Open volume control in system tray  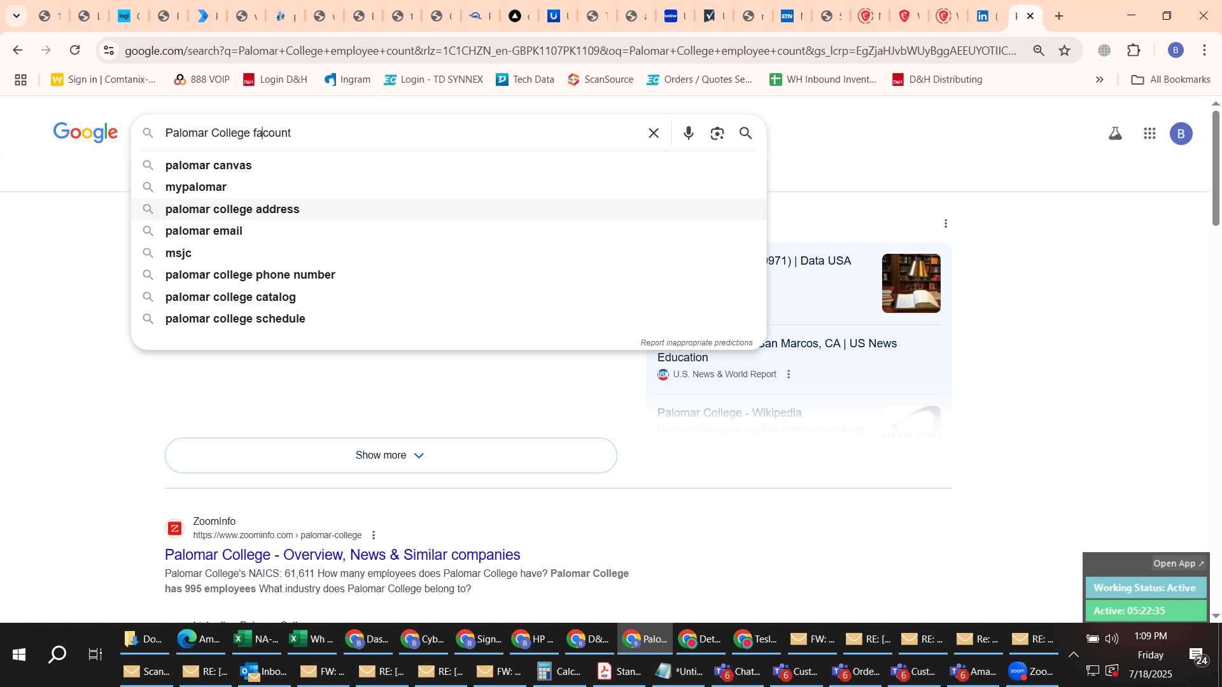pos(1112,639)
